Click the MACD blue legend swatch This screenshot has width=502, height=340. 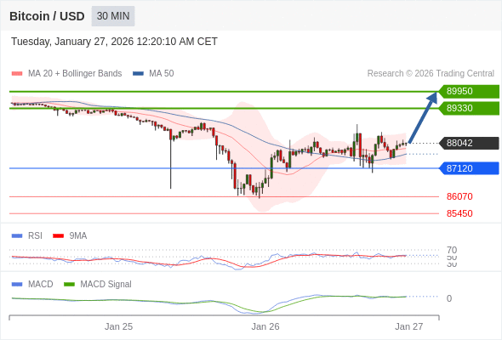point(17,285)
